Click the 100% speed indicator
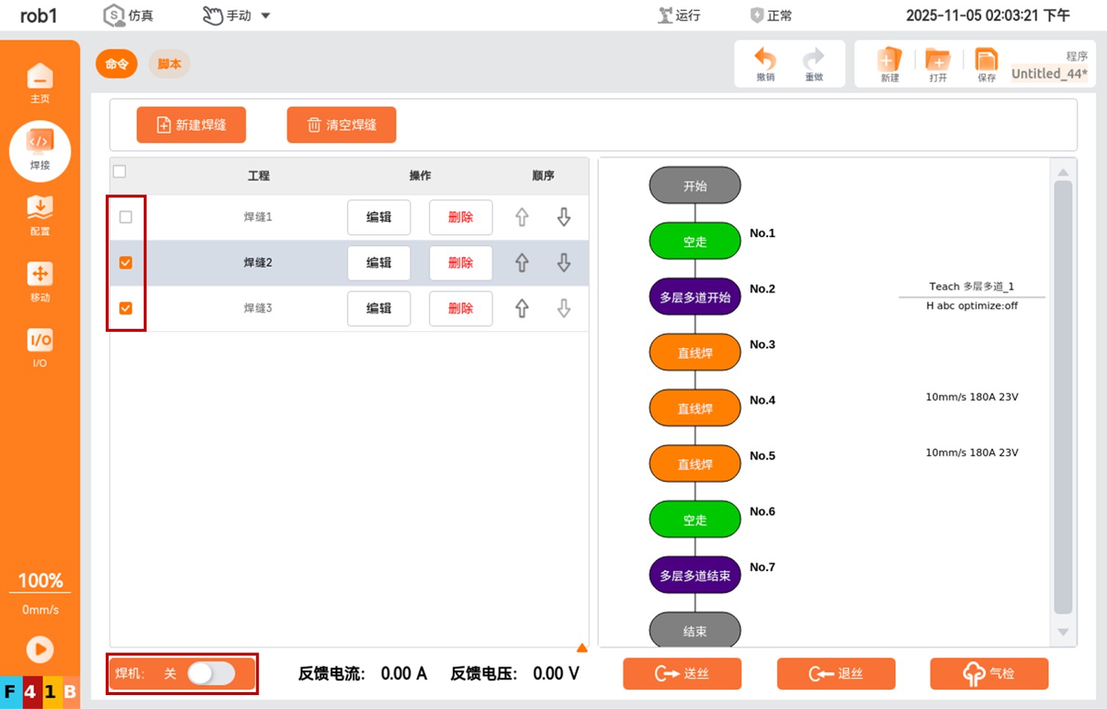1107x709 pixels. [40, 581]
